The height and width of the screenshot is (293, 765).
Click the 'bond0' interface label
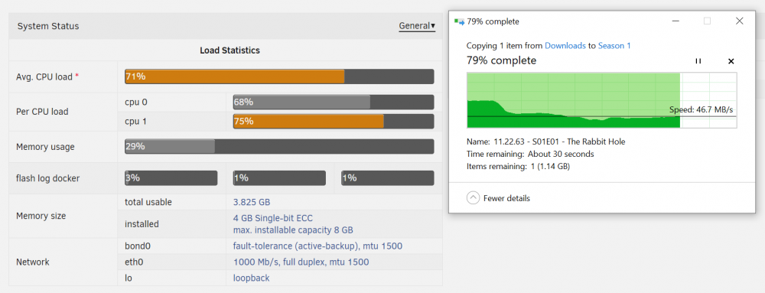click(x=137, y=246)
